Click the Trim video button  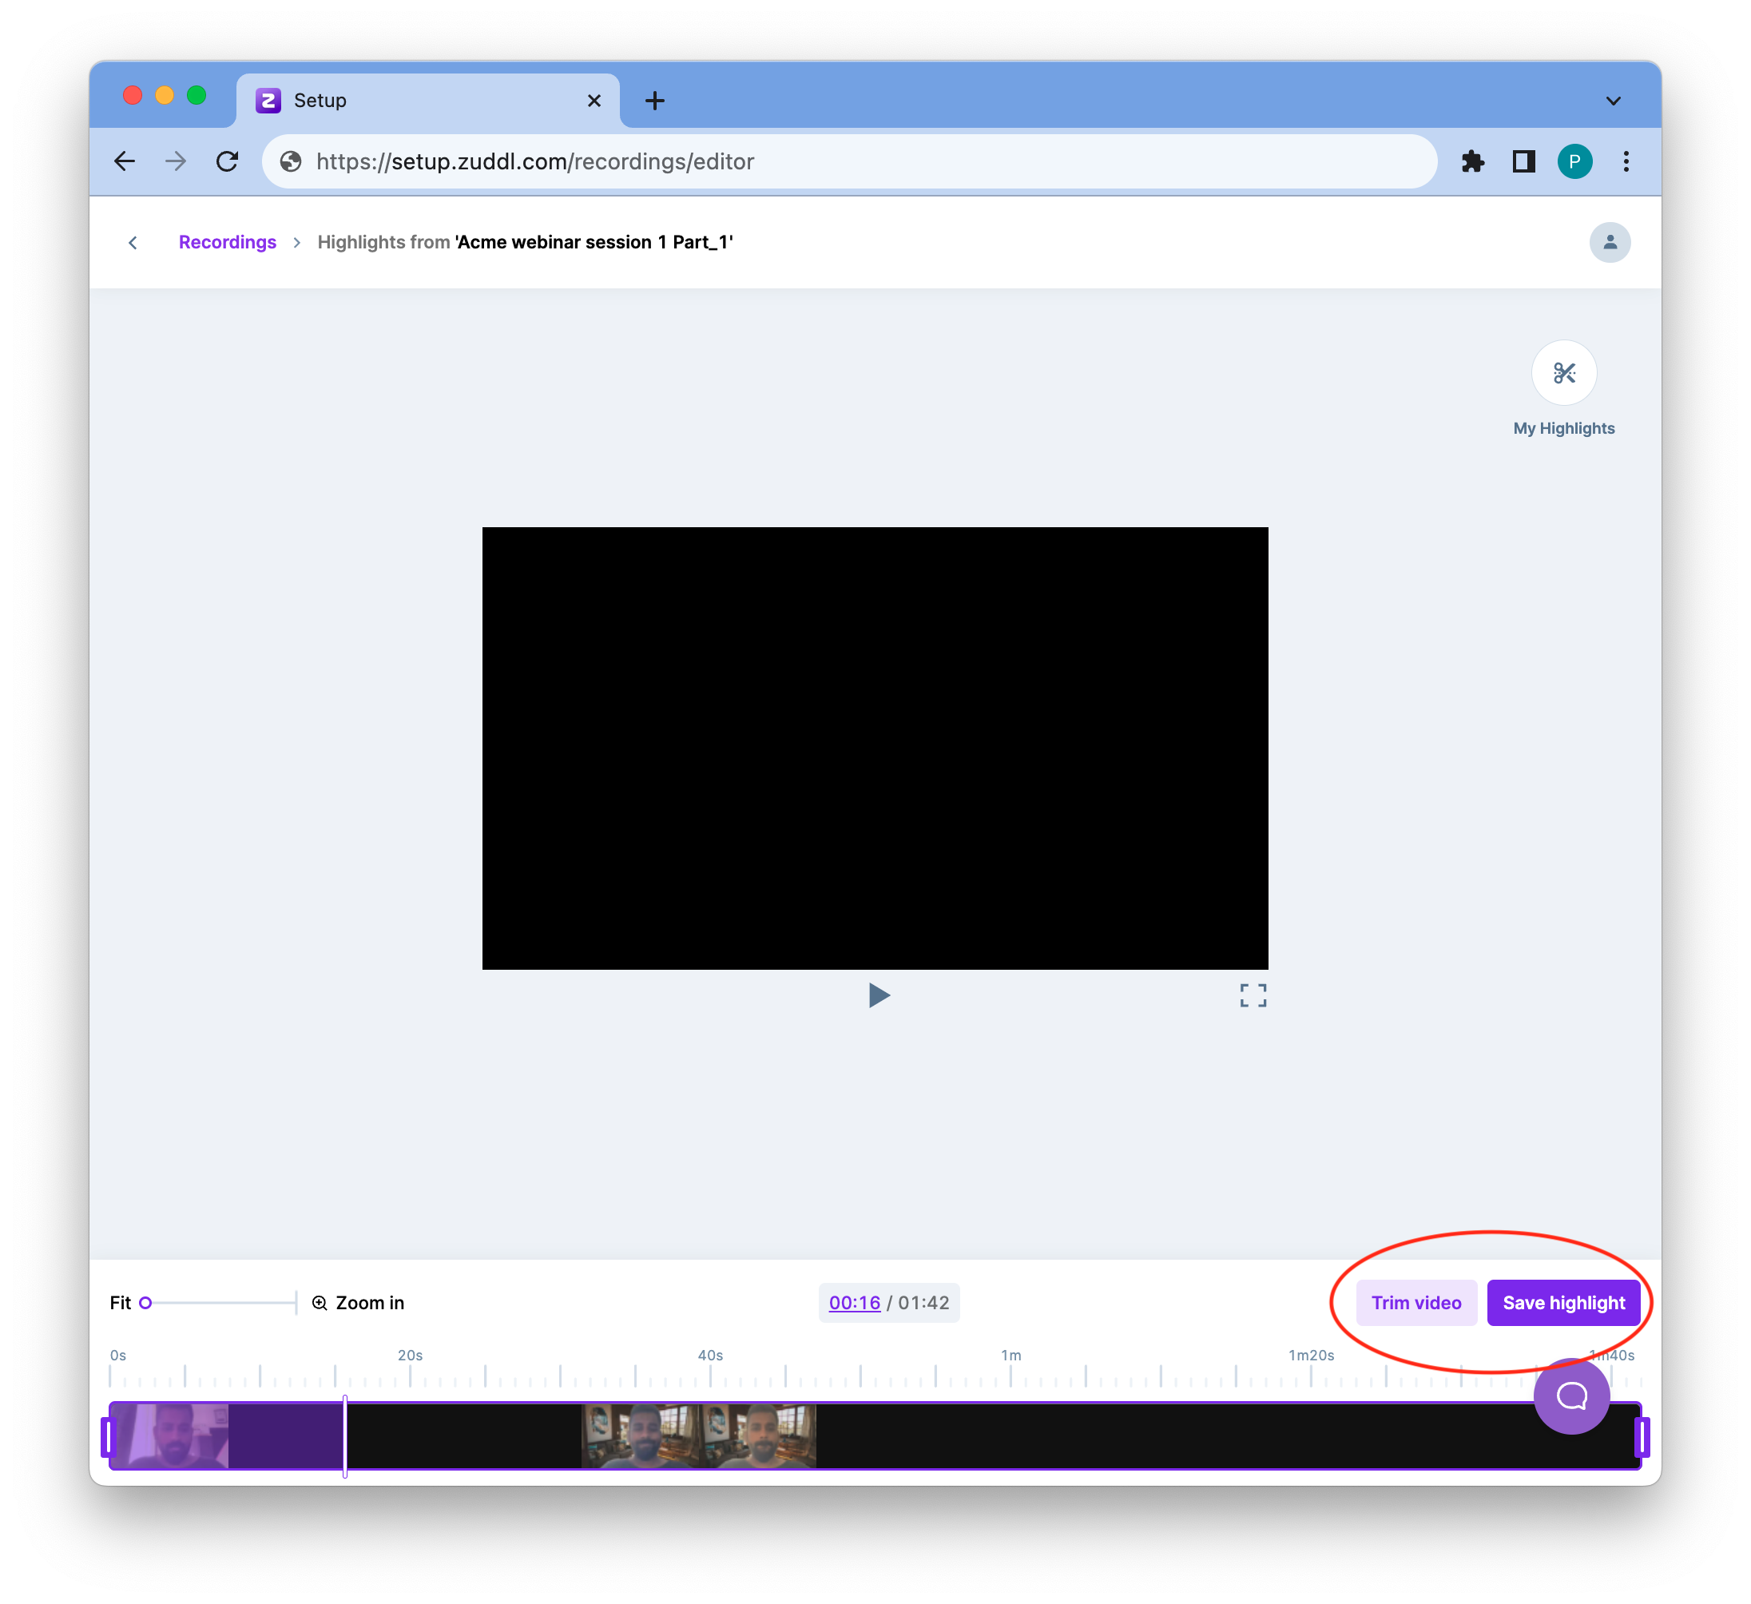pyautogui.click(x=1415, y=1303)
